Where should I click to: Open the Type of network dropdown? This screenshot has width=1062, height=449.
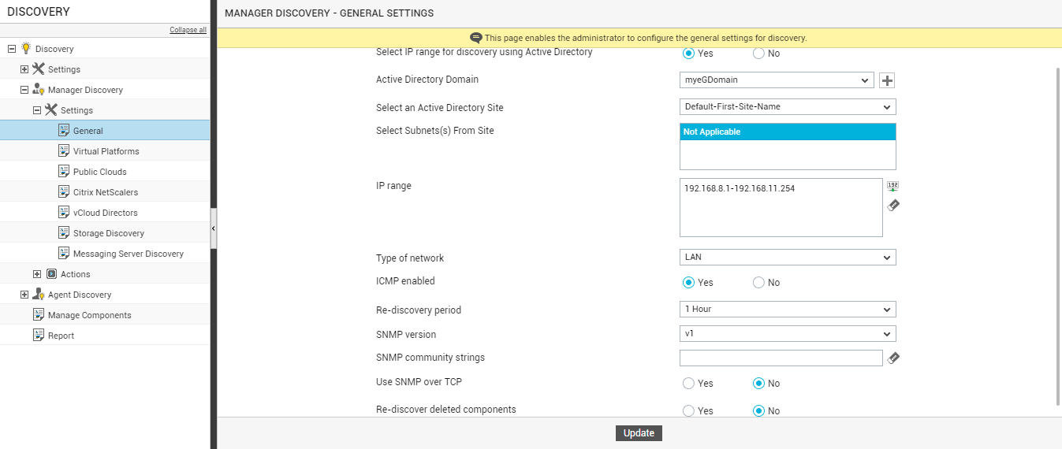click(x=788, y=258)
